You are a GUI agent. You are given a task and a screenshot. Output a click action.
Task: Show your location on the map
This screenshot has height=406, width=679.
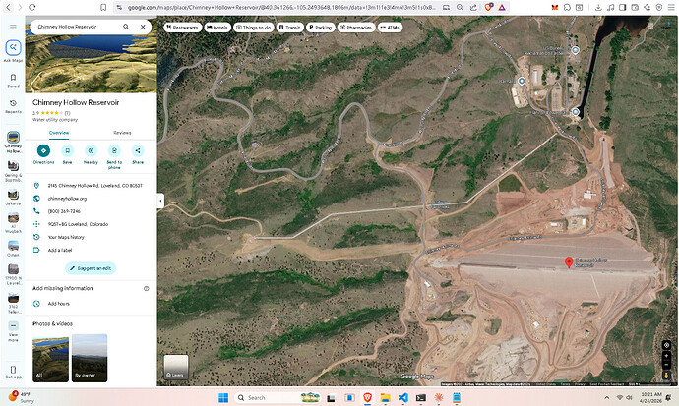666,345
